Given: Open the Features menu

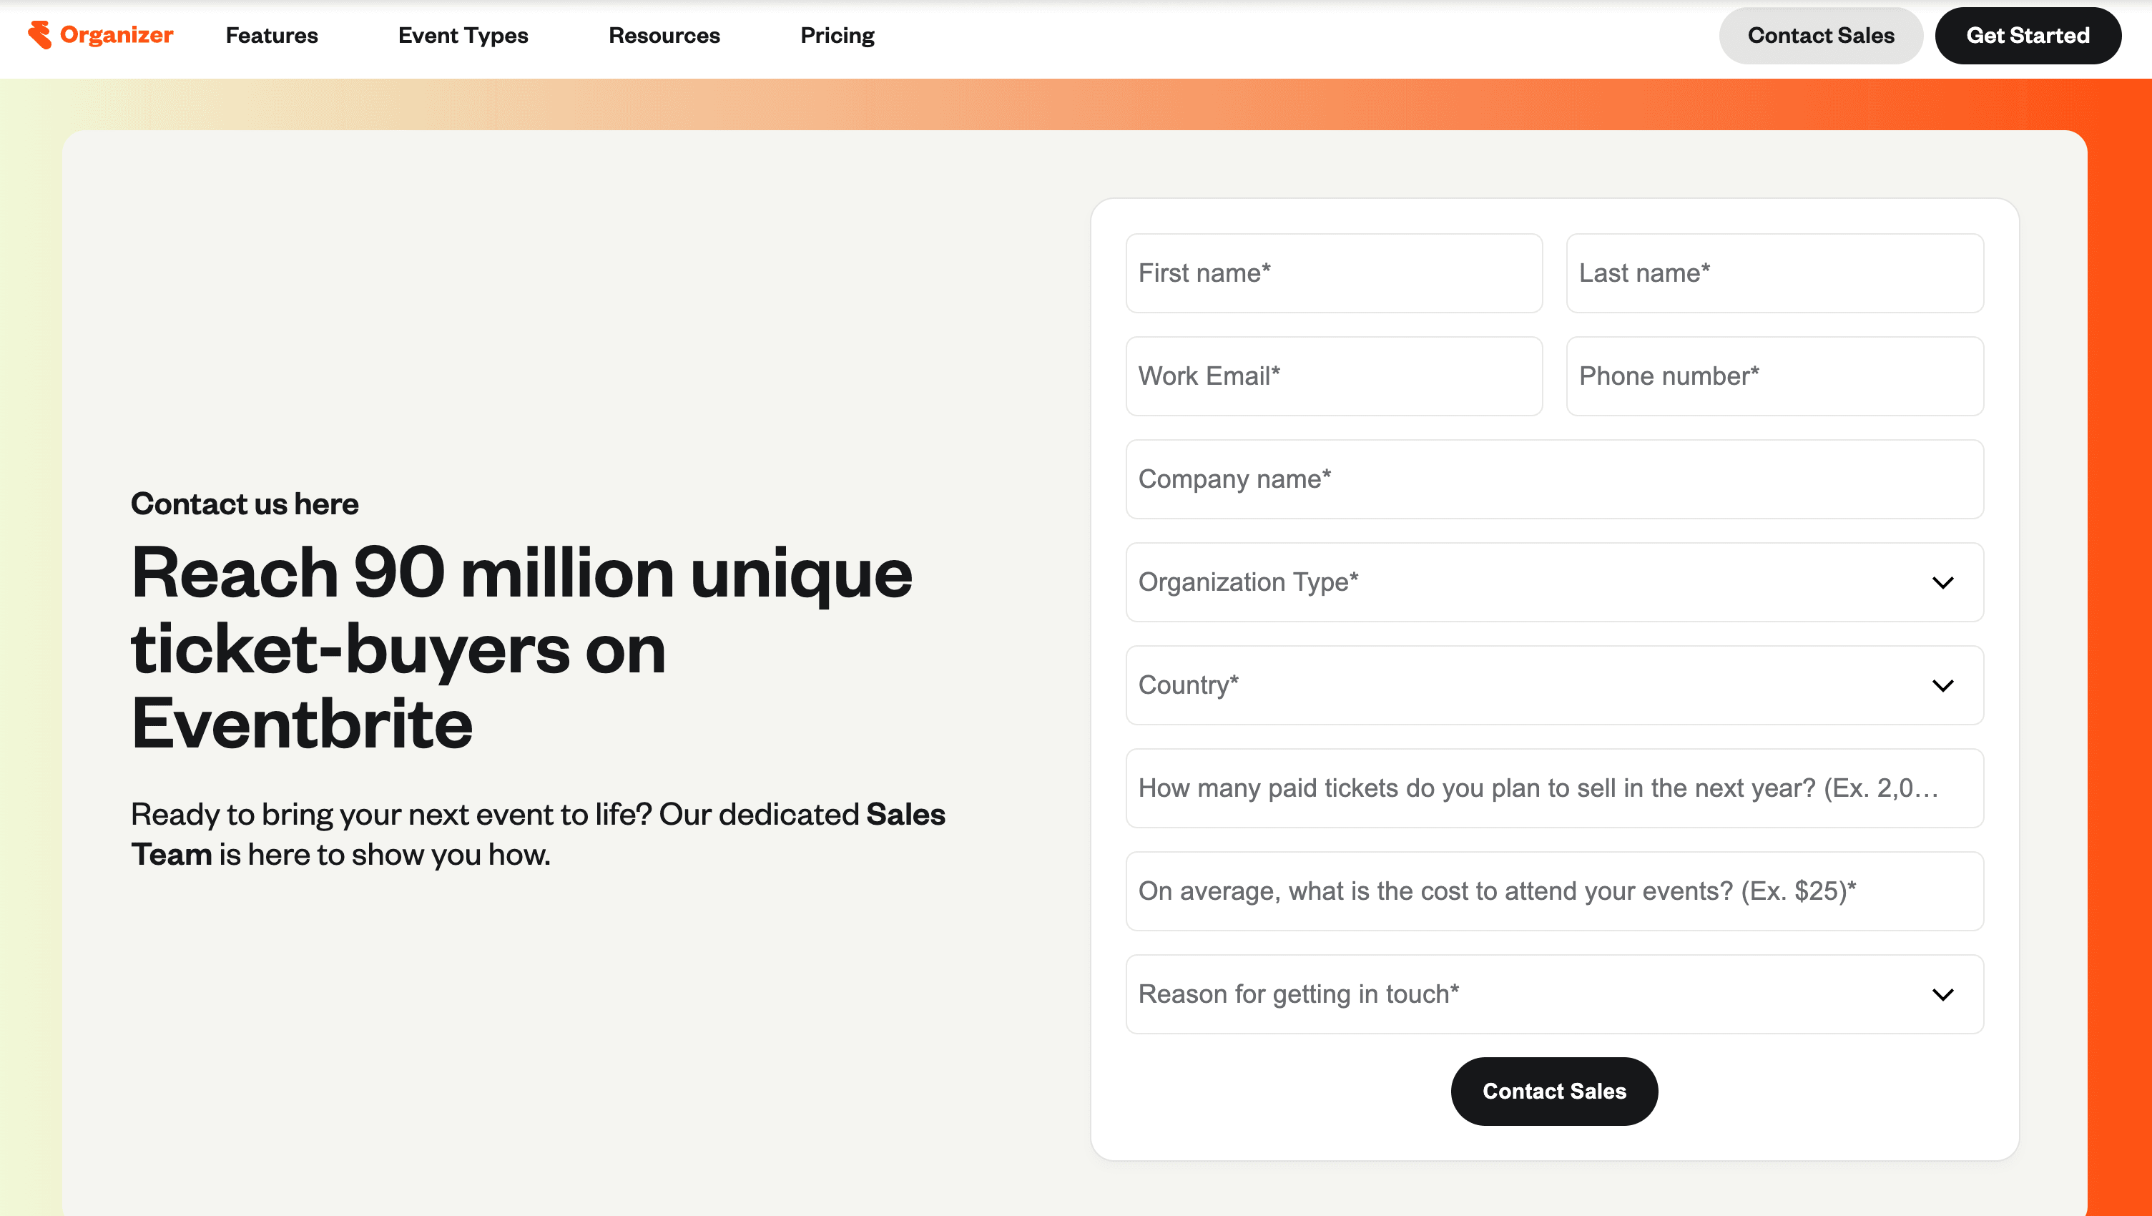Looking at the screenshot, I should click(272, 36).
